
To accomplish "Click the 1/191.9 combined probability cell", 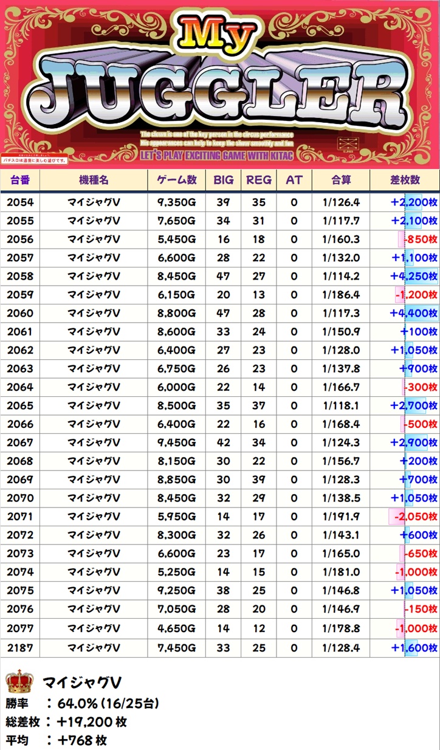I will click(340, 517).
